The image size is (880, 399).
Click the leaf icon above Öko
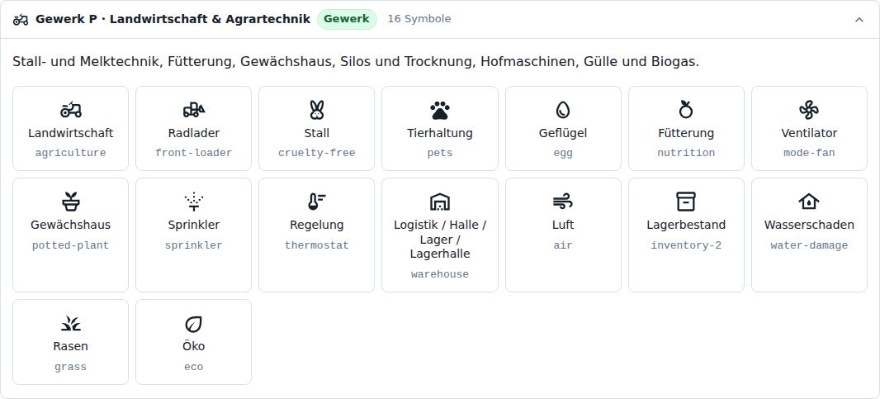[x=194, y=324]
